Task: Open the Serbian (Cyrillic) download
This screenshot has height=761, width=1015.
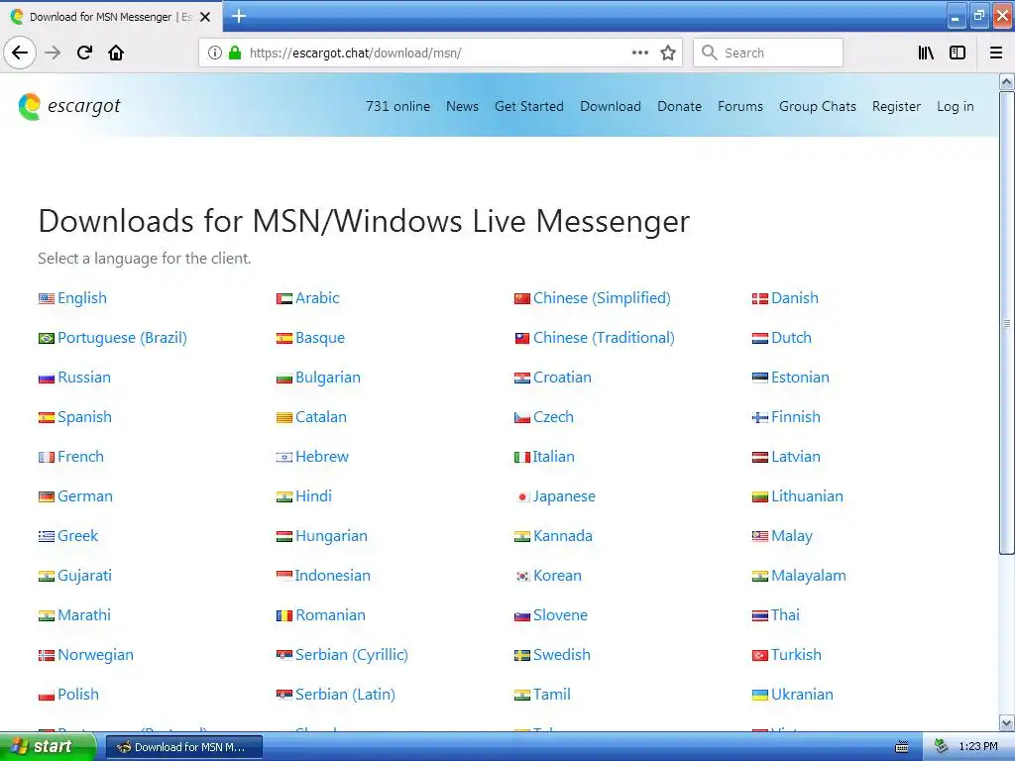Action: coord(352,654)
